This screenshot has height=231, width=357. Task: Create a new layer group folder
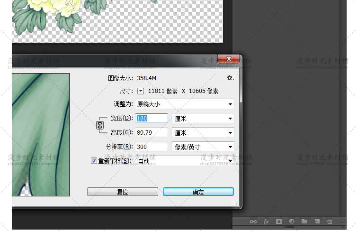point(304,222)
